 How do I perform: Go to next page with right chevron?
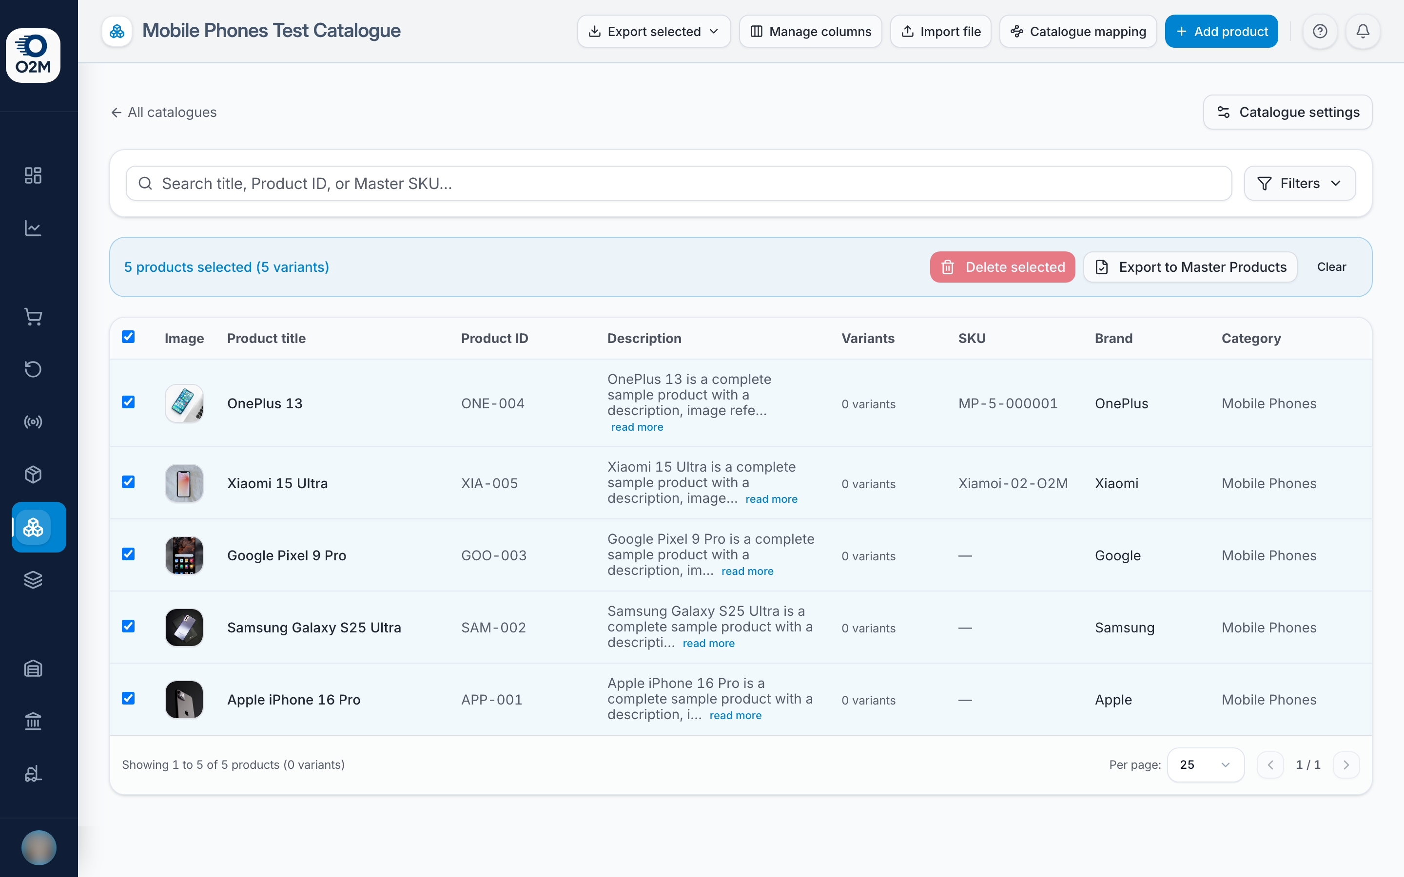pos(1346,764)
